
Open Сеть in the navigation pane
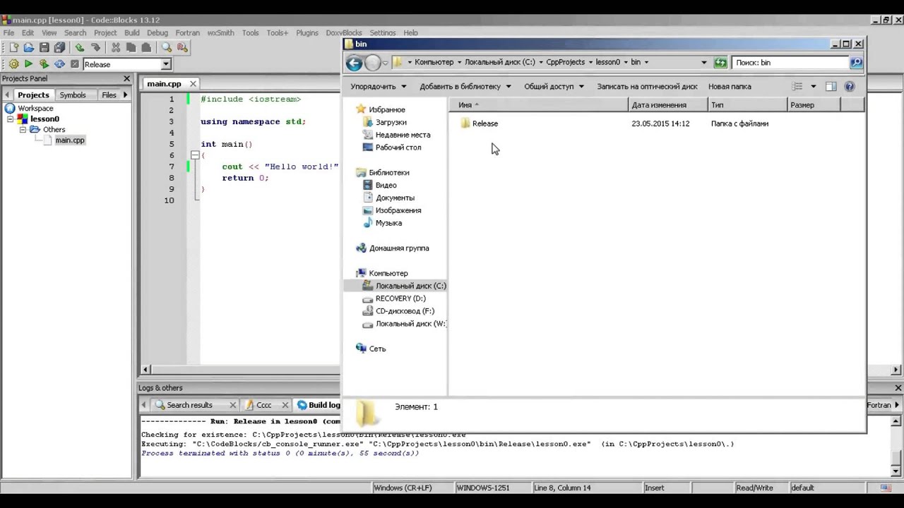pyautogui.click(x=377, y=349)
